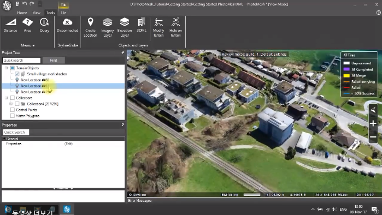Select the Distance measure tool

tap(10, 25)
